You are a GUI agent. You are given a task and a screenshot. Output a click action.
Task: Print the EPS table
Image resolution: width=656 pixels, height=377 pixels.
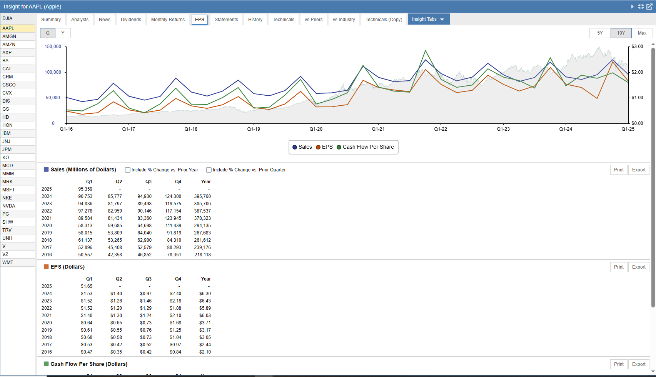click(x=619, y=267)
